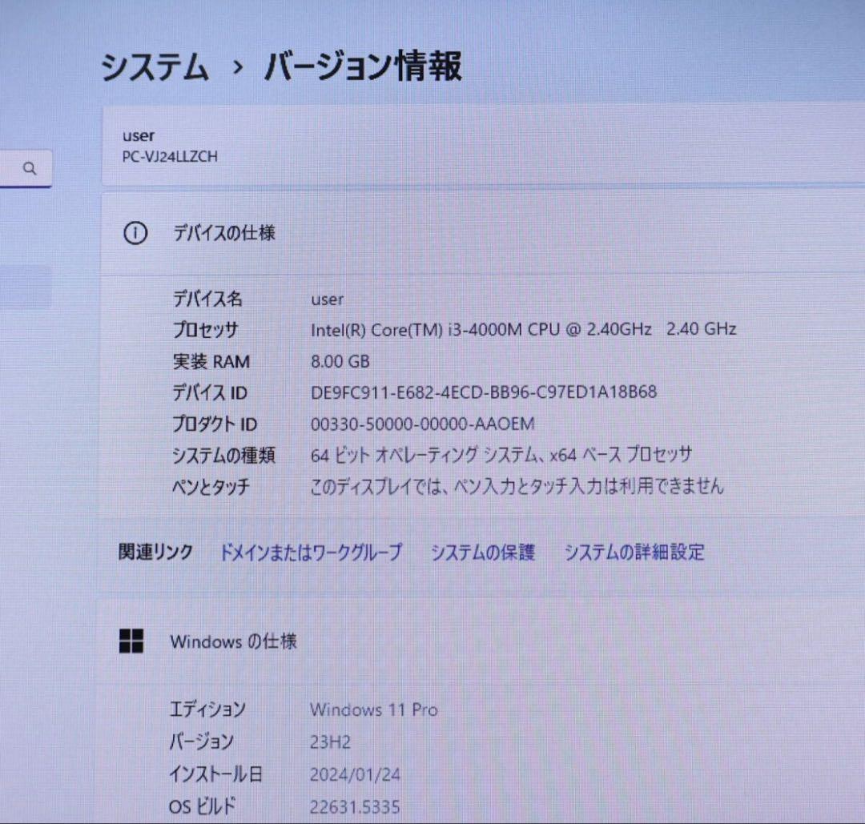The image size is (865, 824).
Task: Open システム breadcrumb link
Action: [x=155, y=67]
